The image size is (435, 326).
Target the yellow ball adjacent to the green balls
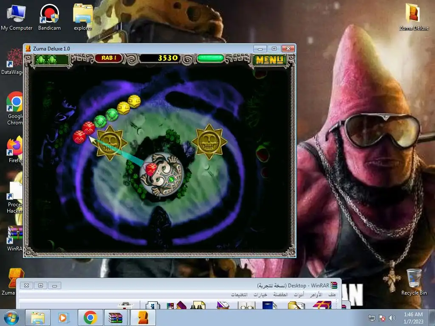[123, 108]
